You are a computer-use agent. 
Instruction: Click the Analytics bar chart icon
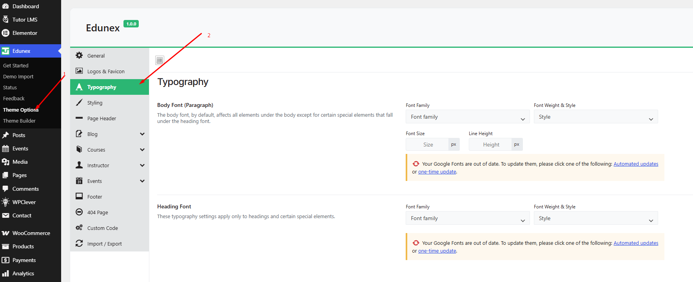coord(5,273)
